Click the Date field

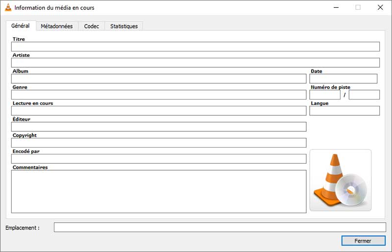click(x=343, y=79)
